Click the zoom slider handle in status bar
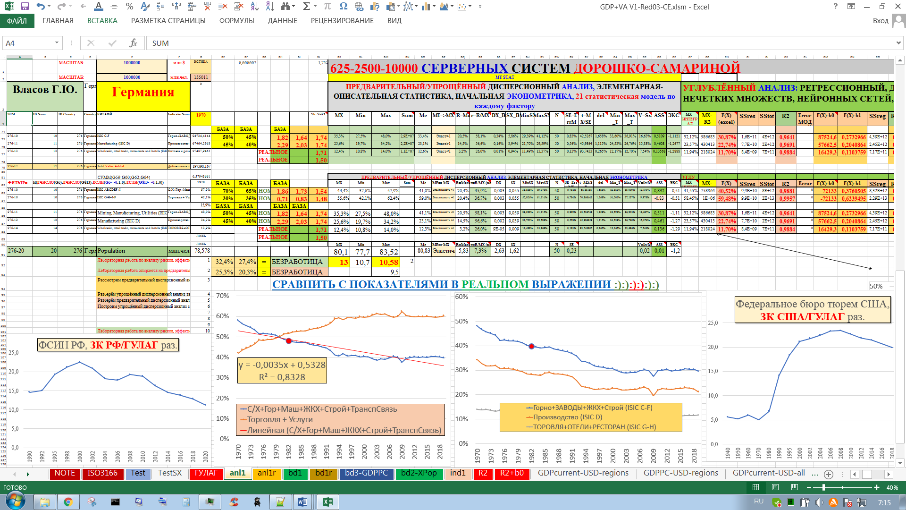Screen dimensions: 906x510 (823, 487)
